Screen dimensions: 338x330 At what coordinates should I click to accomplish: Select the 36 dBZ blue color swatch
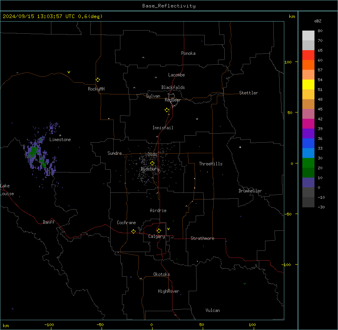[x=308, y=143]
